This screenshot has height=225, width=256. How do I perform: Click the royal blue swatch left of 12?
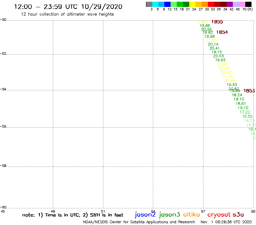point(167,4)
